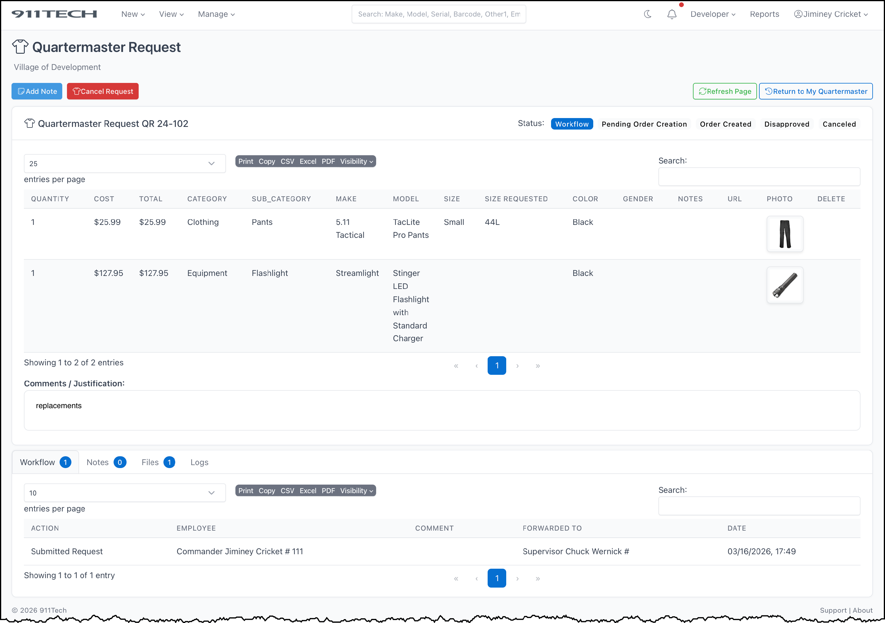Select the Disapproved status badge
This screenshot has height=623, width=885.
click(786, 124)
